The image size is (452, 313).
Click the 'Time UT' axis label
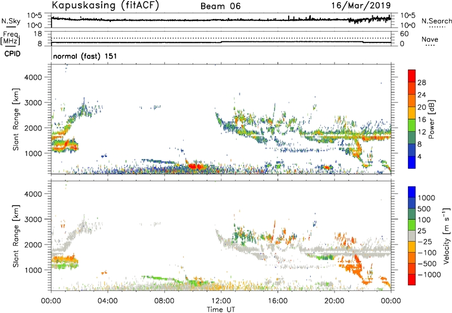point(221,310)
